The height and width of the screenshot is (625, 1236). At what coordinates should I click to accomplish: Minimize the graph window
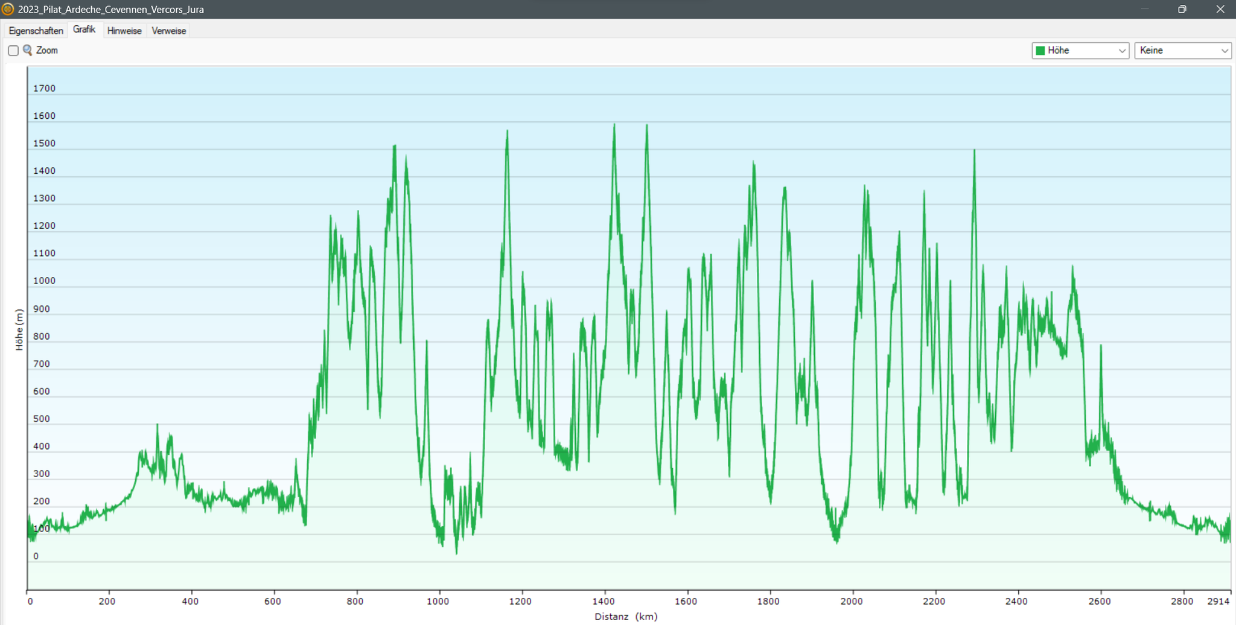coord(1145,9)
